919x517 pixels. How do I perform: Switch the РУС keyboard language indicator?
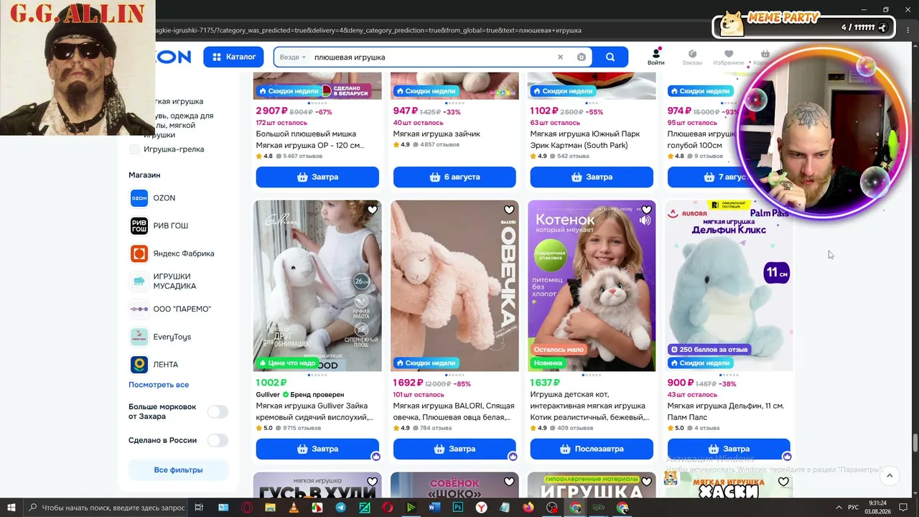[853, 508]
